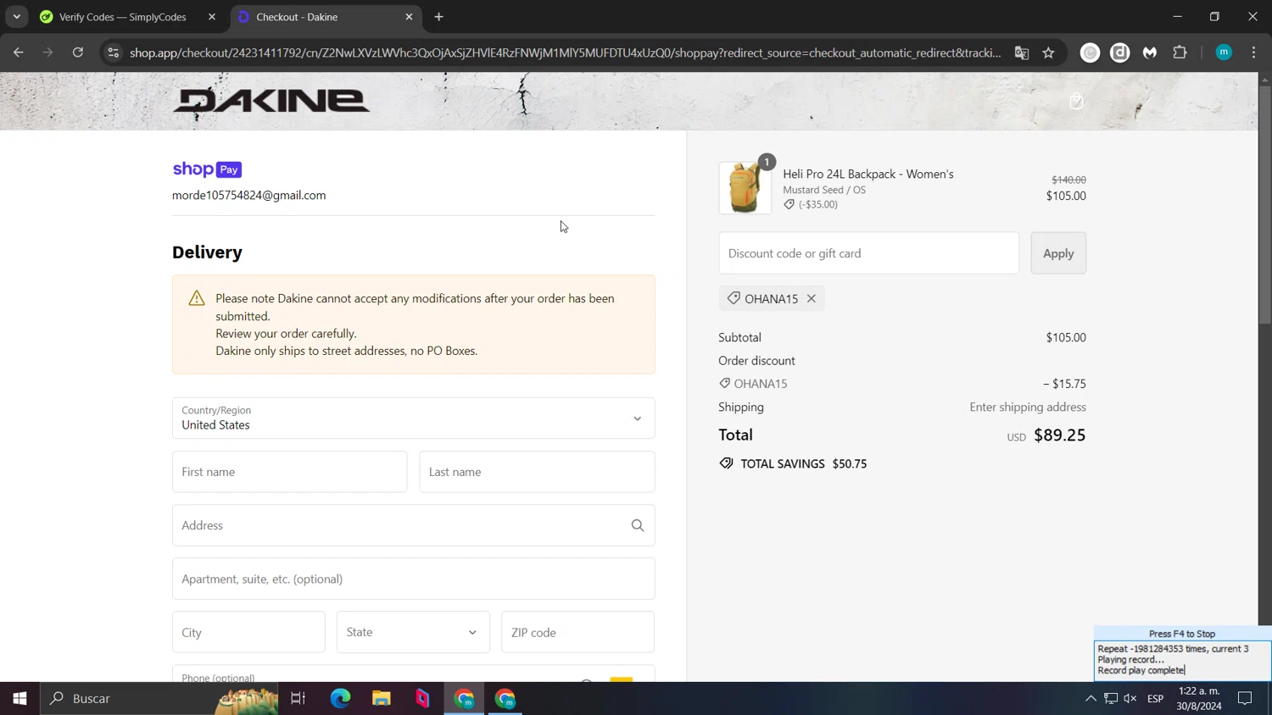Click the muted volume tray icon

[x=1130, y=699]
